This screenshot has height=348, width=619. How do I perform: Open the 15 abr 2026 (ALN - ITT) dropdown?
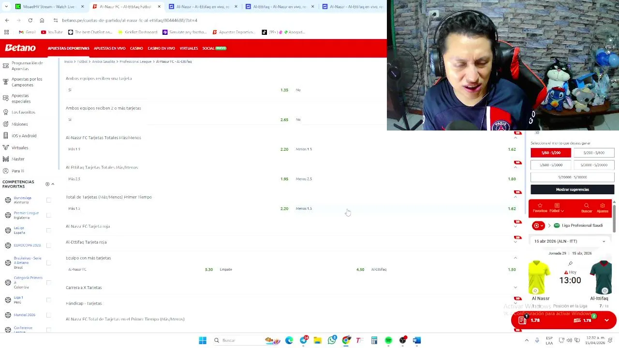coord(570,241)
